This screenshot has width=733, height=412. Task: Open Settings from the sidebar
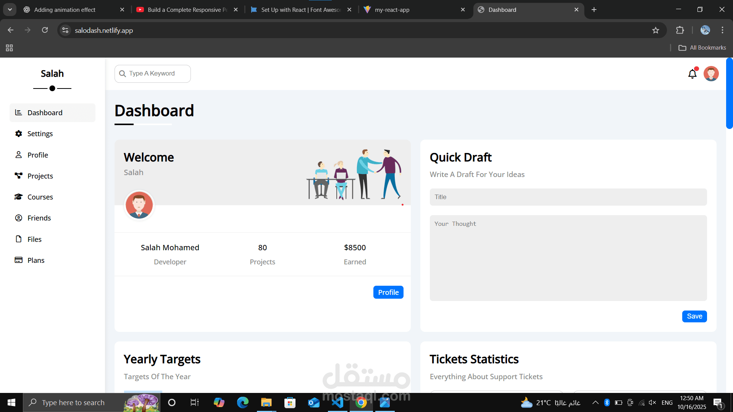click(x=40, y=134)
